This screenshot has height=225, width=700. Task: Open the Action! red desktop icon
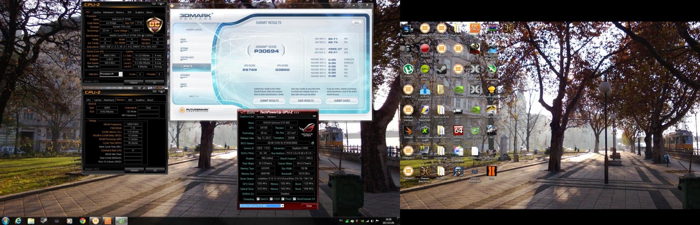point(425,50)
